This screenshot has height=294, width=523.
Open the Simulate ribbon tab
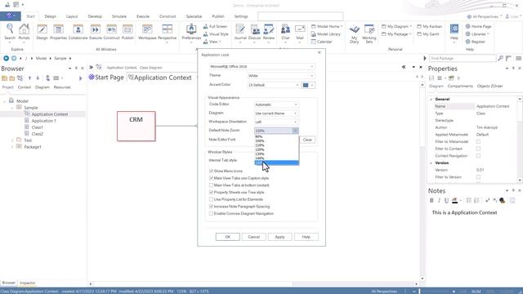click(x=119, y=16)
